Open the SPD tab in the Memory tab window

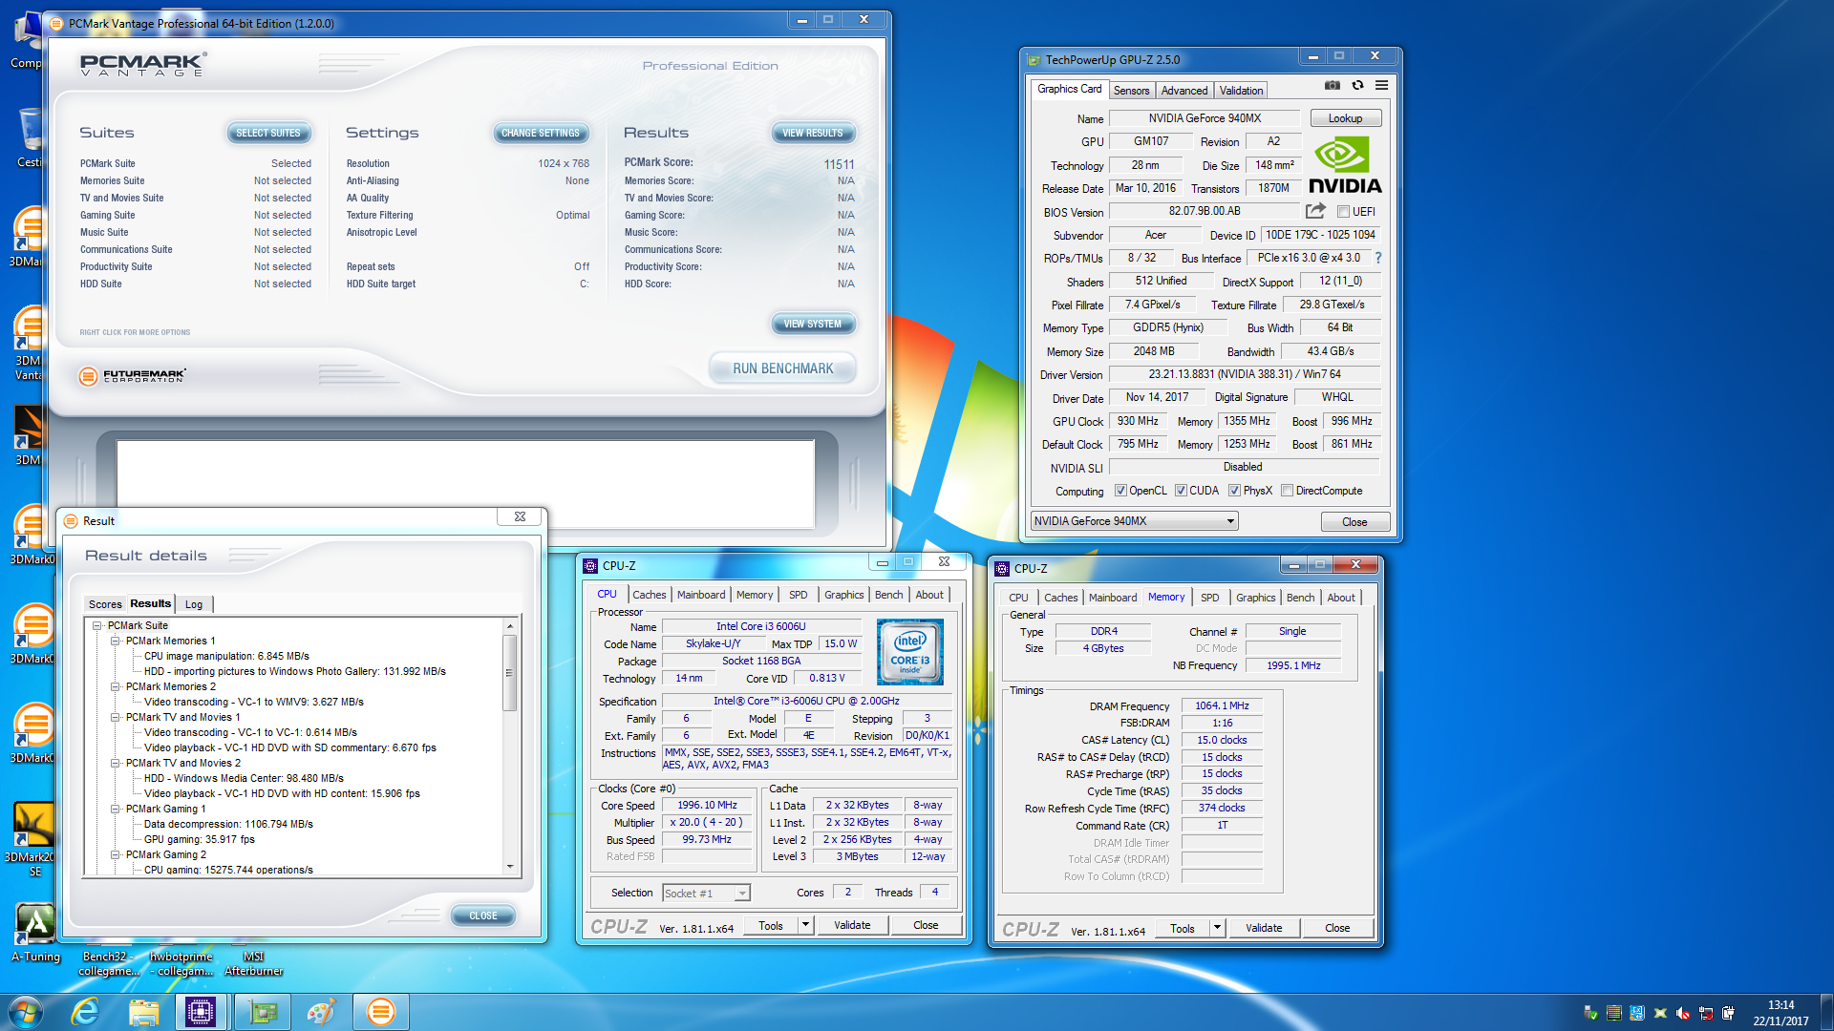1209,598
